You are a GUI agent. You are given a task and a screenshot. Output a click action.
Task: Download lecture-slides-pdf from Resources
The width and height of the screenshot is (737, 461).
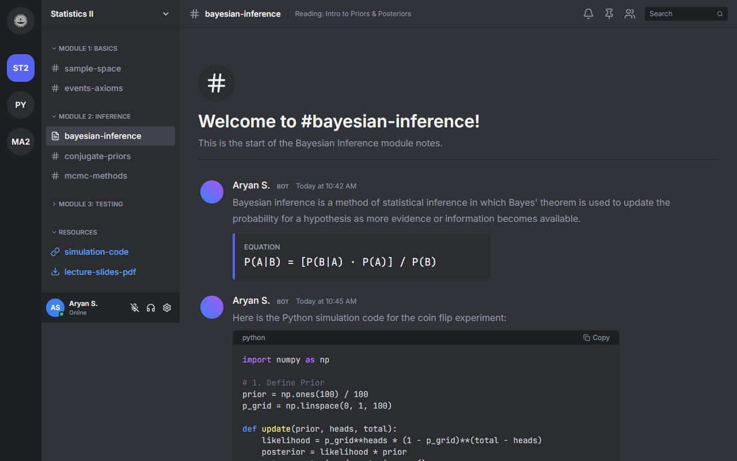[x=100, y=272]
